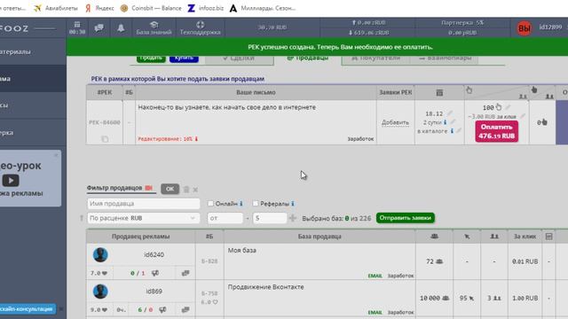Click info icon next to 'Рефералы'
Screen dimensions: 568x319
click(x=293, y=204)
